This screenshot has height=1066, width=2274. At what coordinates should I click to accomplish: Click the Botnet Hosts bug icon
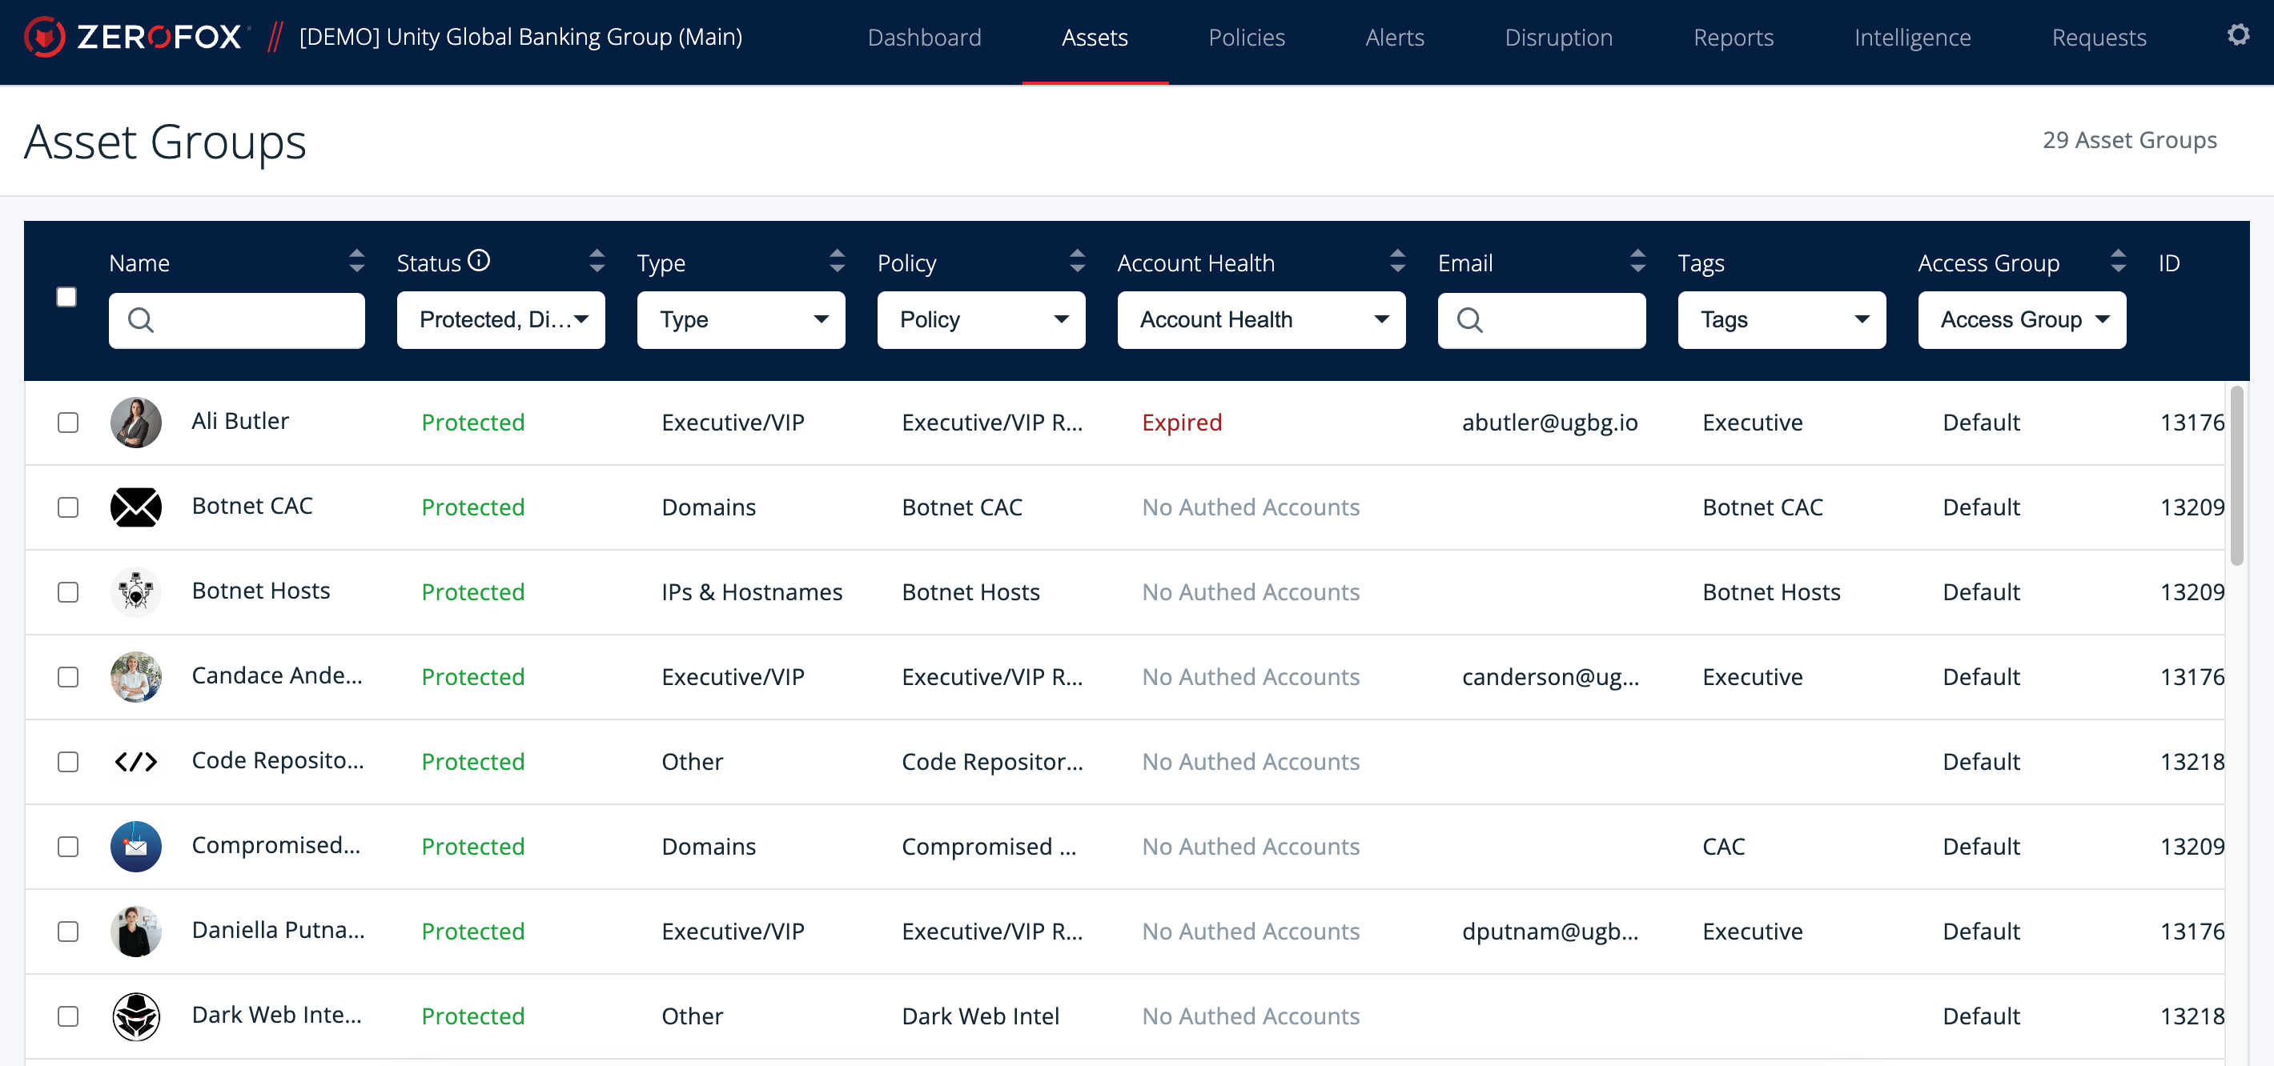135,591
